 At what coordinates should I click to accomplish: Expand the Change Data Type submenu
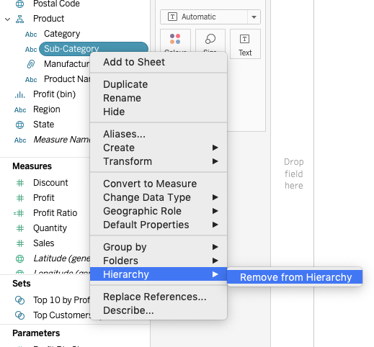[159, 197]
